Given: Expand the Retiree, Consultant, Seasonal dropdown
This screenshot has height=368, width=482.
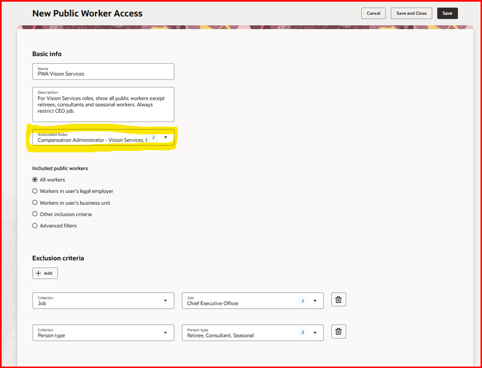Looking at the screenshot, I should (315, 332).
